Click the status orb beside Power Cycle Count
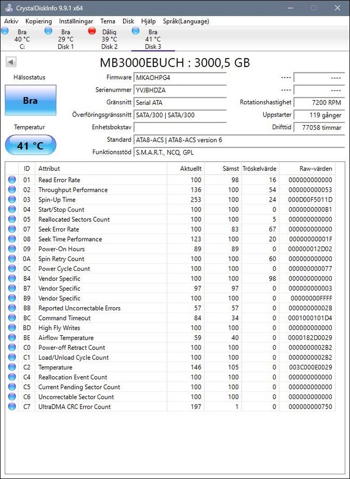 [x=12, y=269]
